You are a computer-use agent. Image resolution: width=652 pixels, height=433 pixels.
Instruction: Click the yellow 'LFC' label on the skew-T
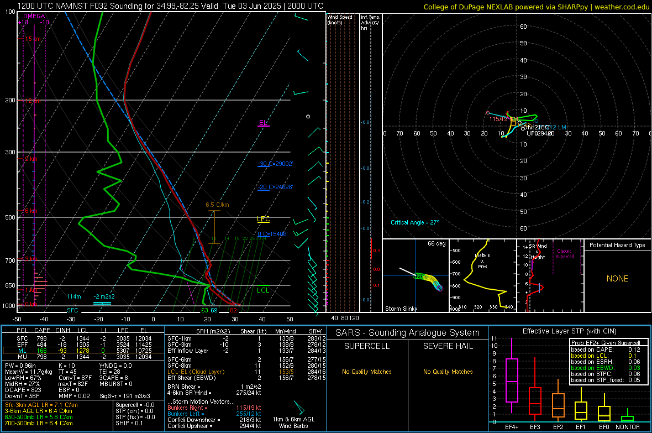click(x=263, y=219)
